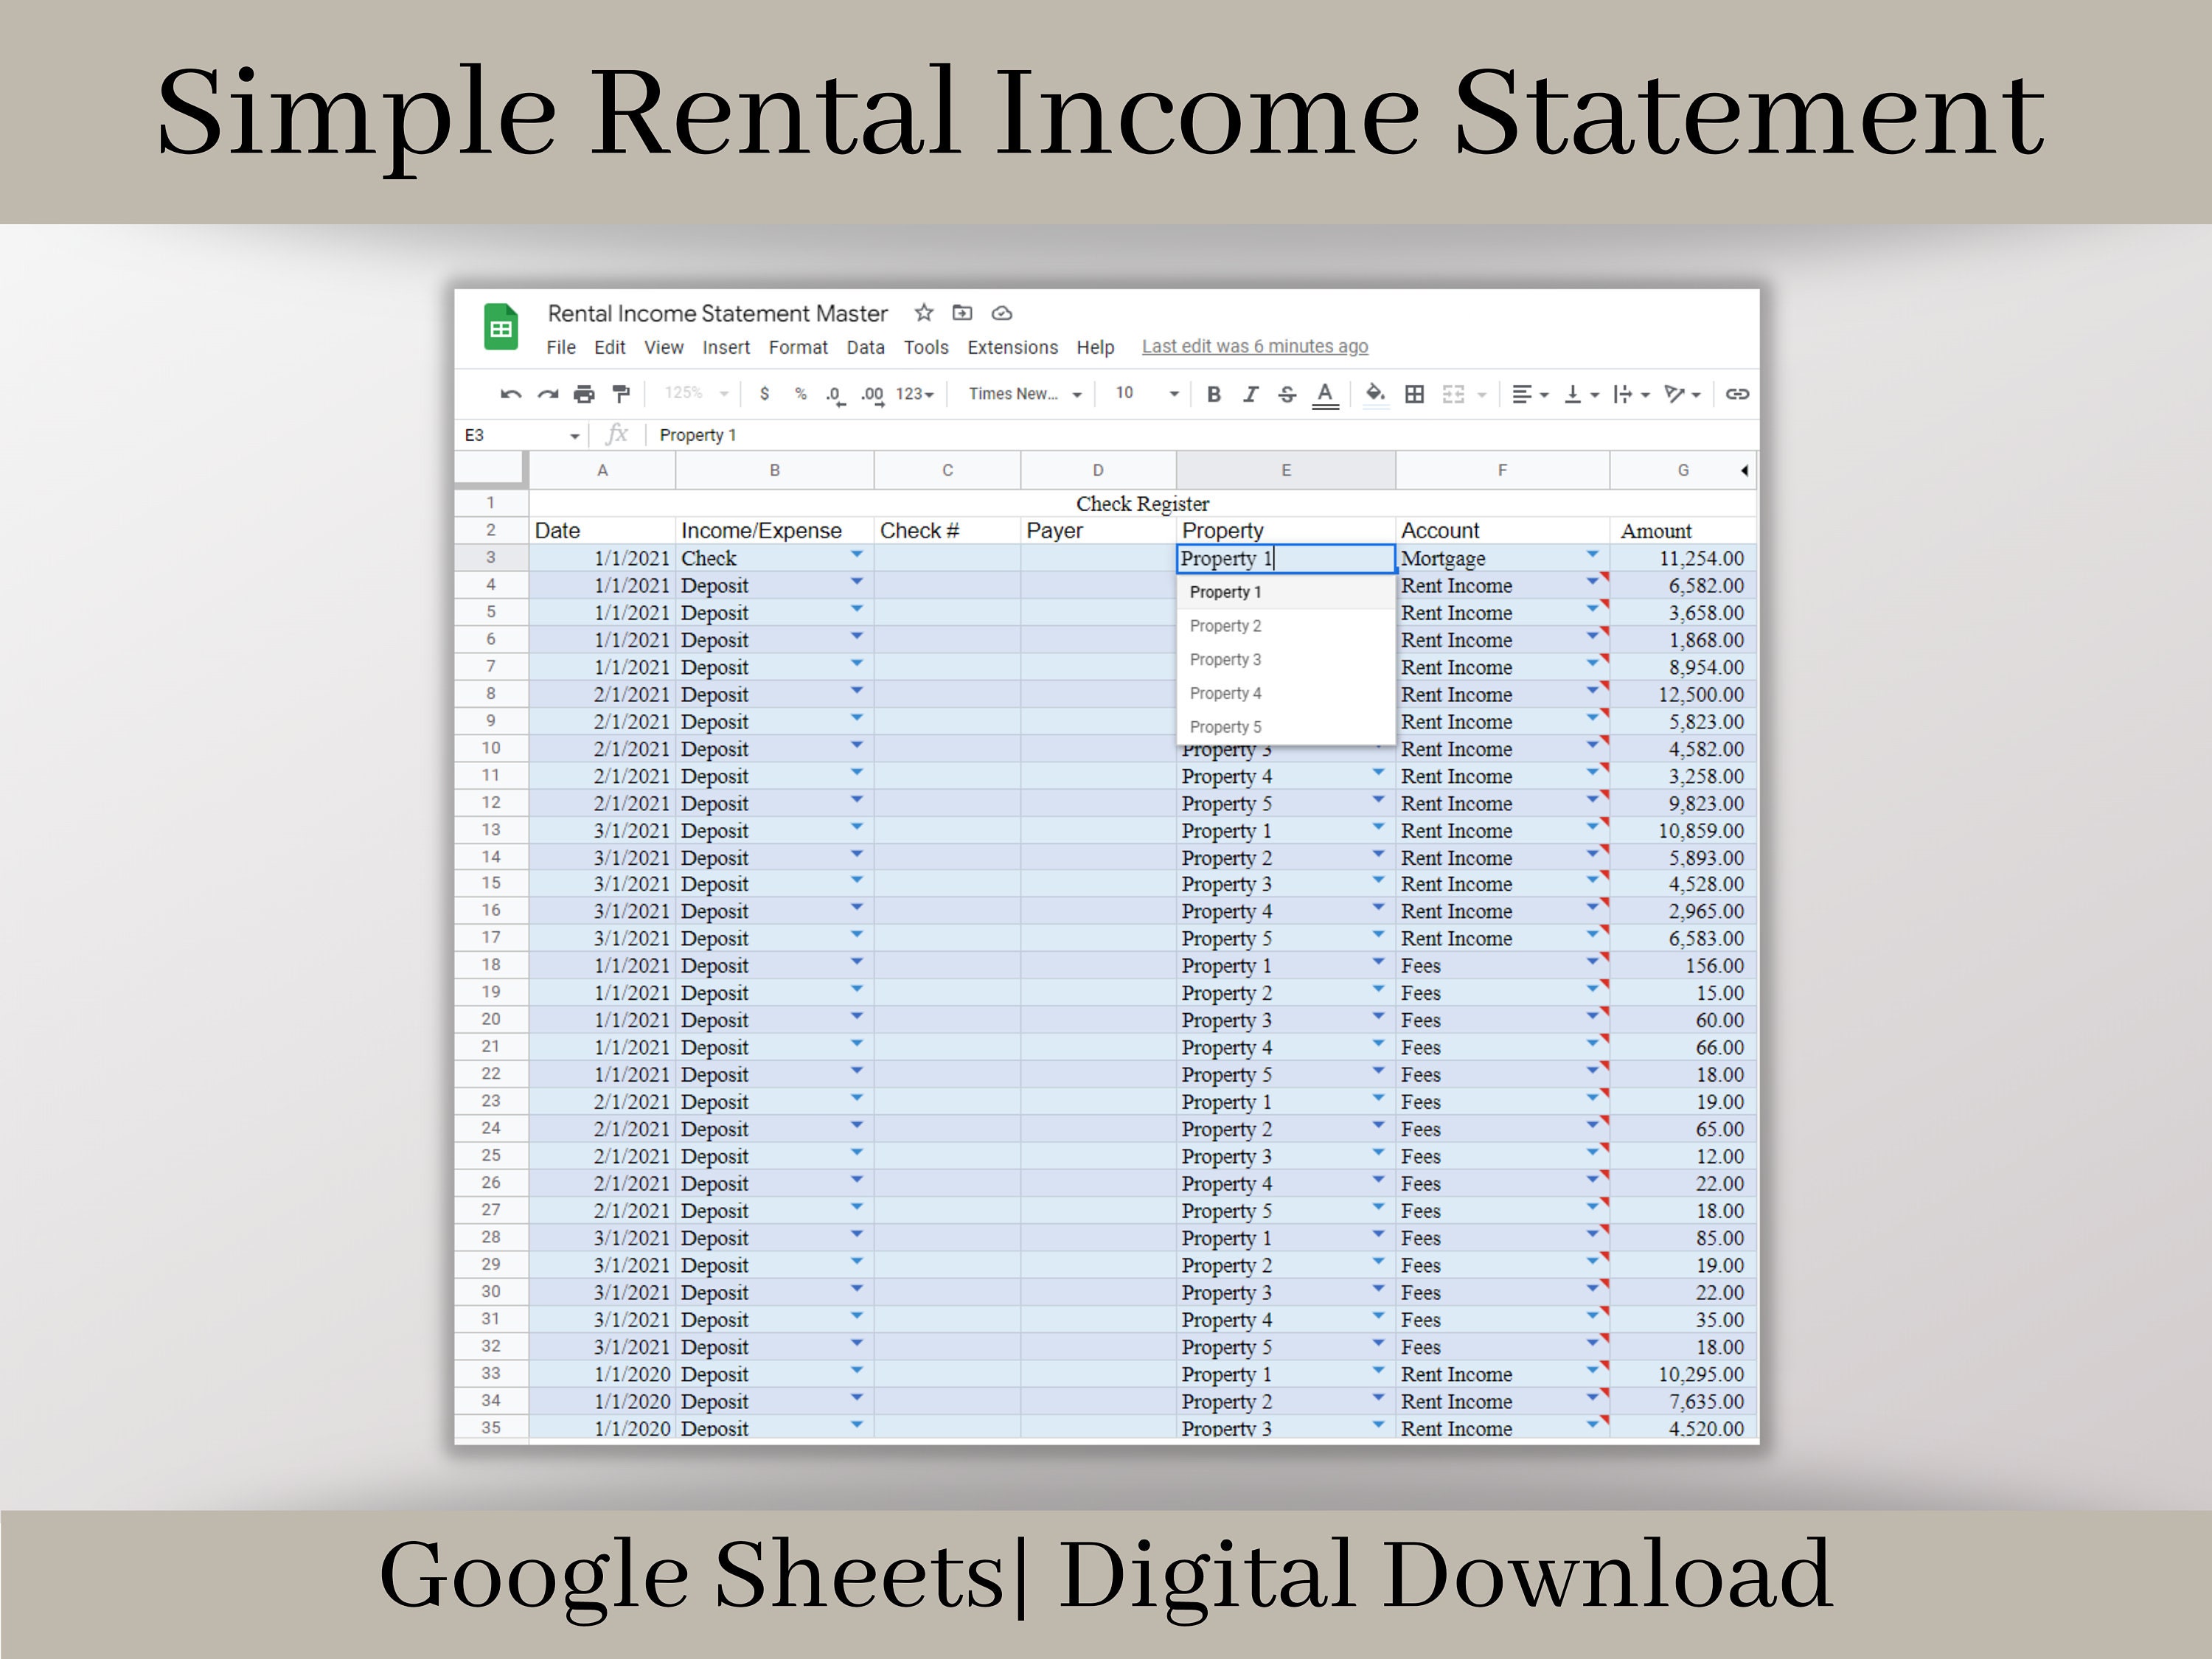Open the Fill color picker

pyautogui.click(x=1375, y=394)
